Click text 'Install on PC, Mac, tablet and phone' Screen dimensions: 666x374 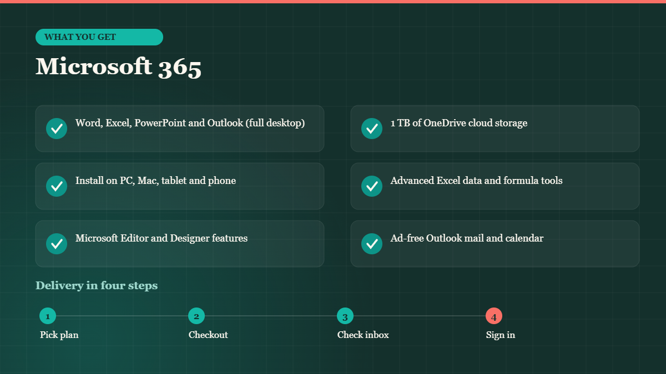pyautogui.click(x=155, y=181)
